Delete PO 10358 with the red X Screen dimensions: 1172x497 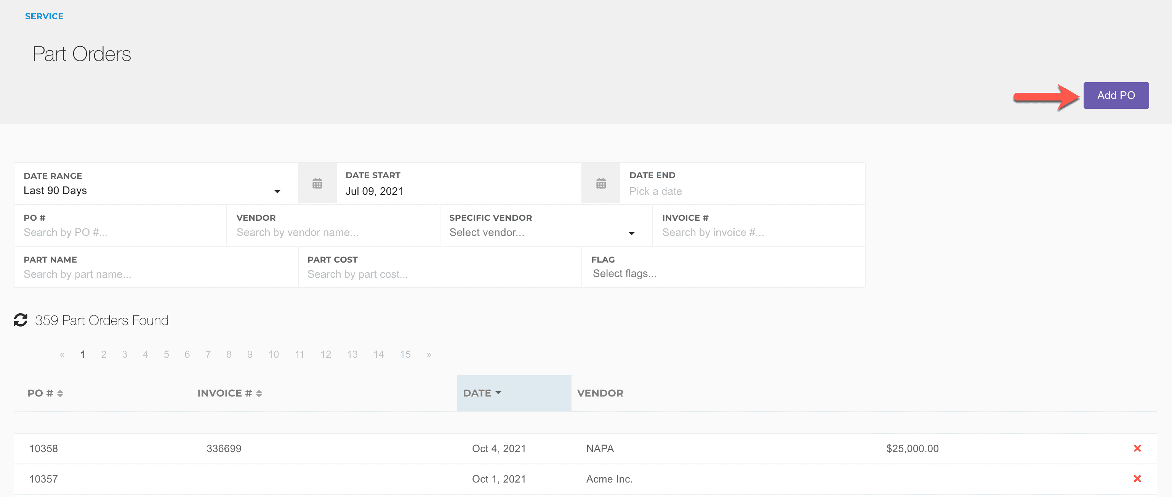(1137, 448)
